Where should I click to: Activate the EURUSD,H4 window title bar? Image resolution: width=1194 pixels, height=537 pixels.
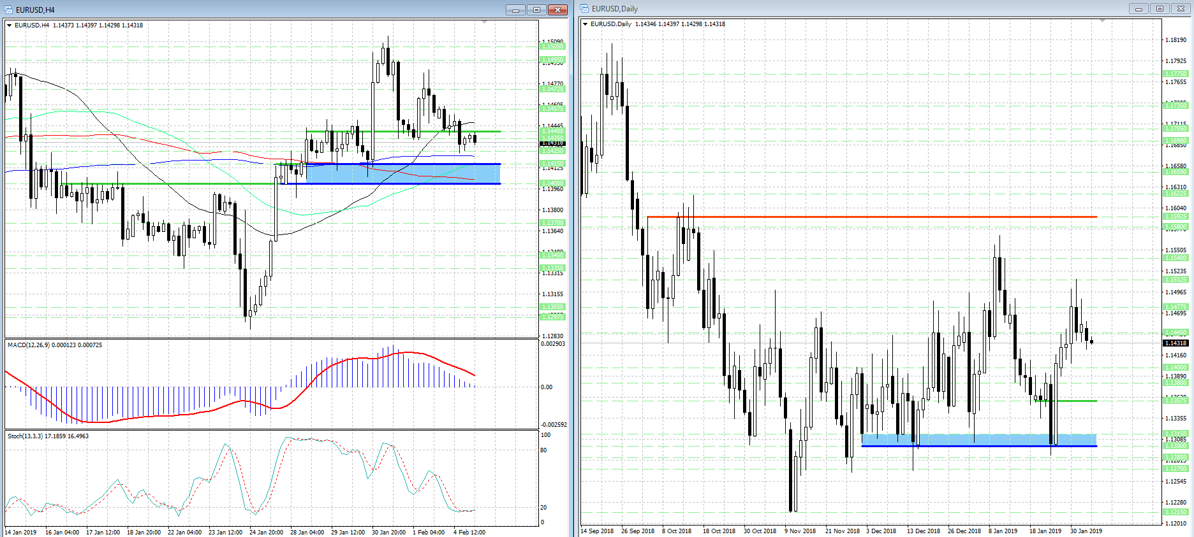coord(255,10)
